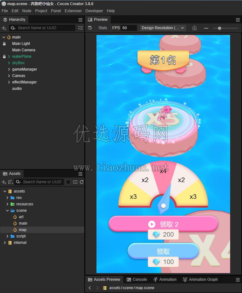242x293 pixels.
Task: Expand the gameManager node
Action: pyautogui.click(x=9, y=69)
